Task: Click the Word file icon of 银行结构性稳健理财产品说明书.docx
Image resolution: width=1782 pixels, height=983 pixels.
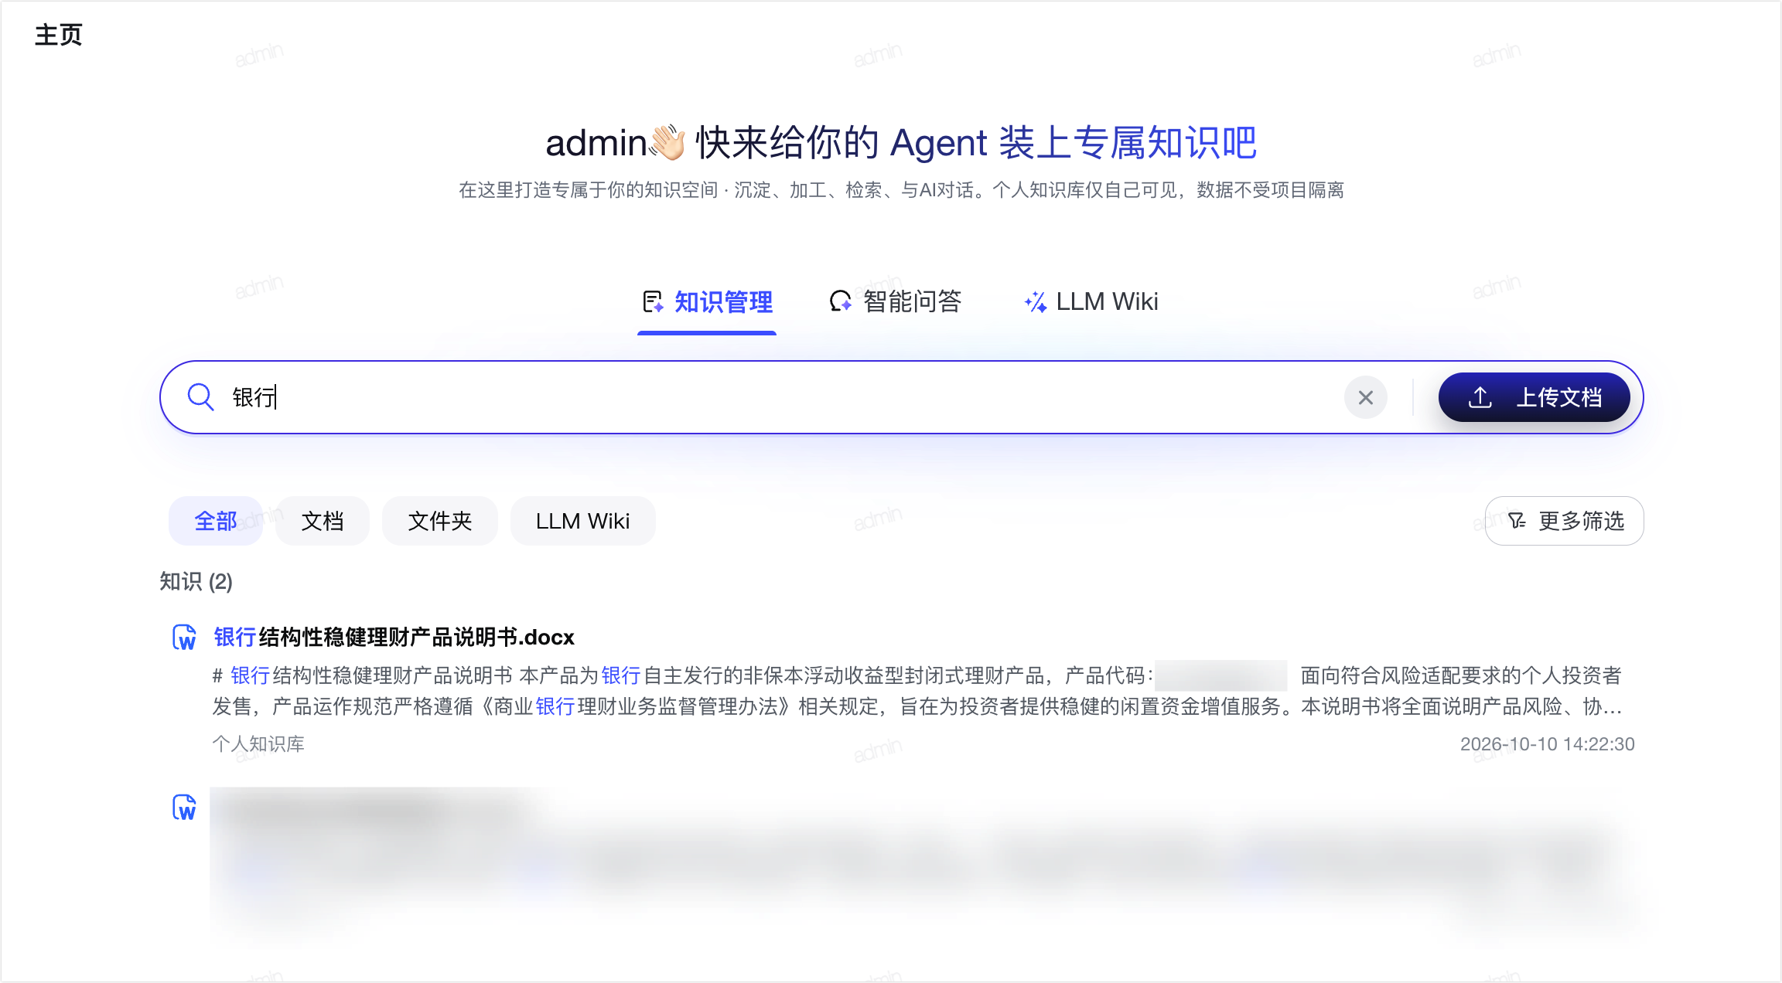Action: [x=184, y=638]
